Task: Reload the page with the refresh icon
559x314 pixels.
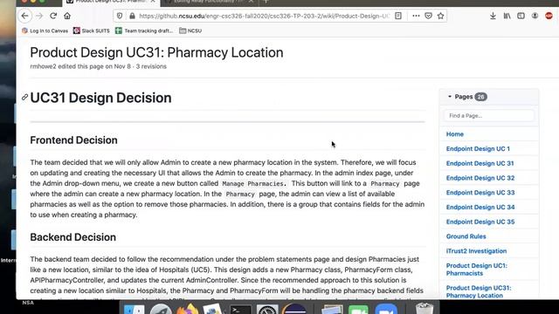Action: pos(53,16)
